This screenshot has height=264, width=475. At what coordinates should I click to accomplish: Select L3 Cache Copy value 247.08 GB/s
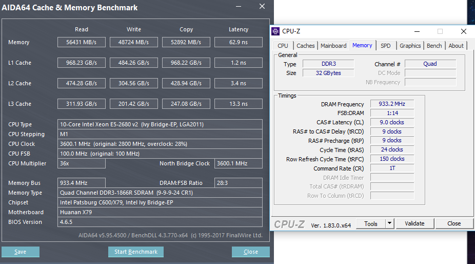(x=186, y=104)
